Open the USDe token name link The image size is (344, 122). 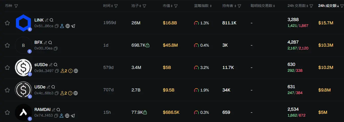(x=40, y=87)
